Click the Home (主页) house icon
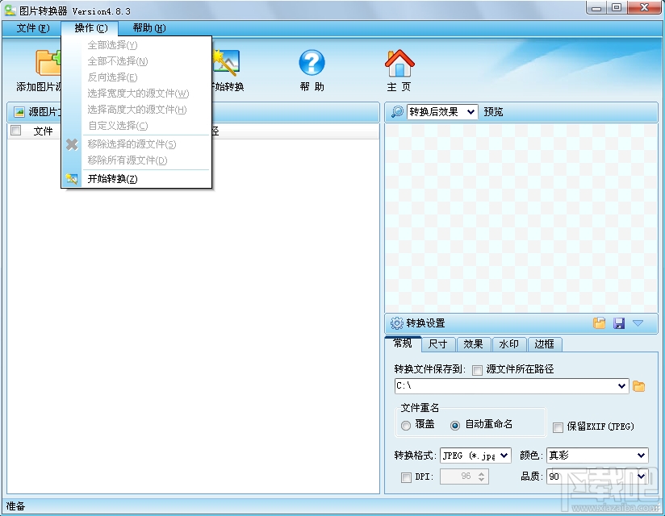This screenshot has height=516, width=665. pyautogui.click(x=399, y=64)
